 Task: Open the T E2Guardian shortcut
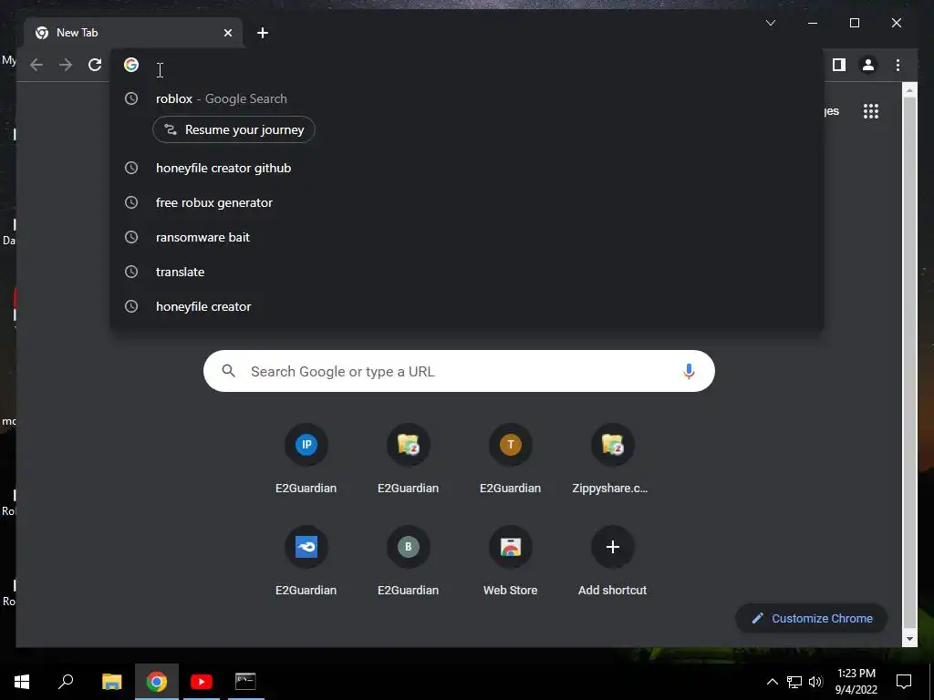point(511,458)
